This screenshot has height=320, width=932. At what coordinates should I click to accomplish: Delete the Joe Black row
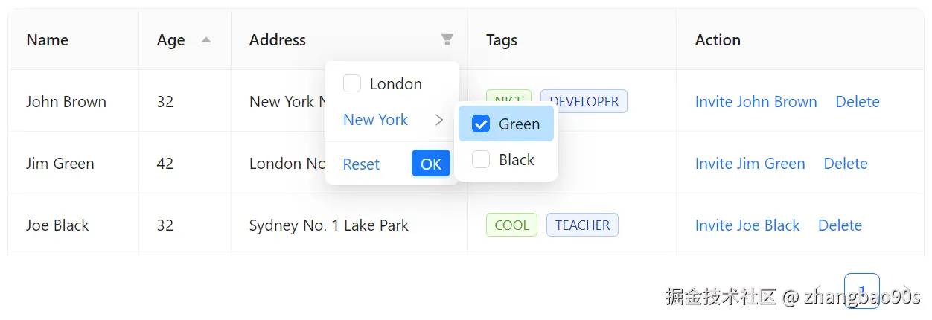pyautogui.click(x=840, y=225)
